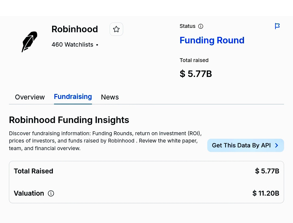Image resolution: width=293 pixels, height=223 pixels.
Task: Click the Status label text
Action: coord(187,26)
